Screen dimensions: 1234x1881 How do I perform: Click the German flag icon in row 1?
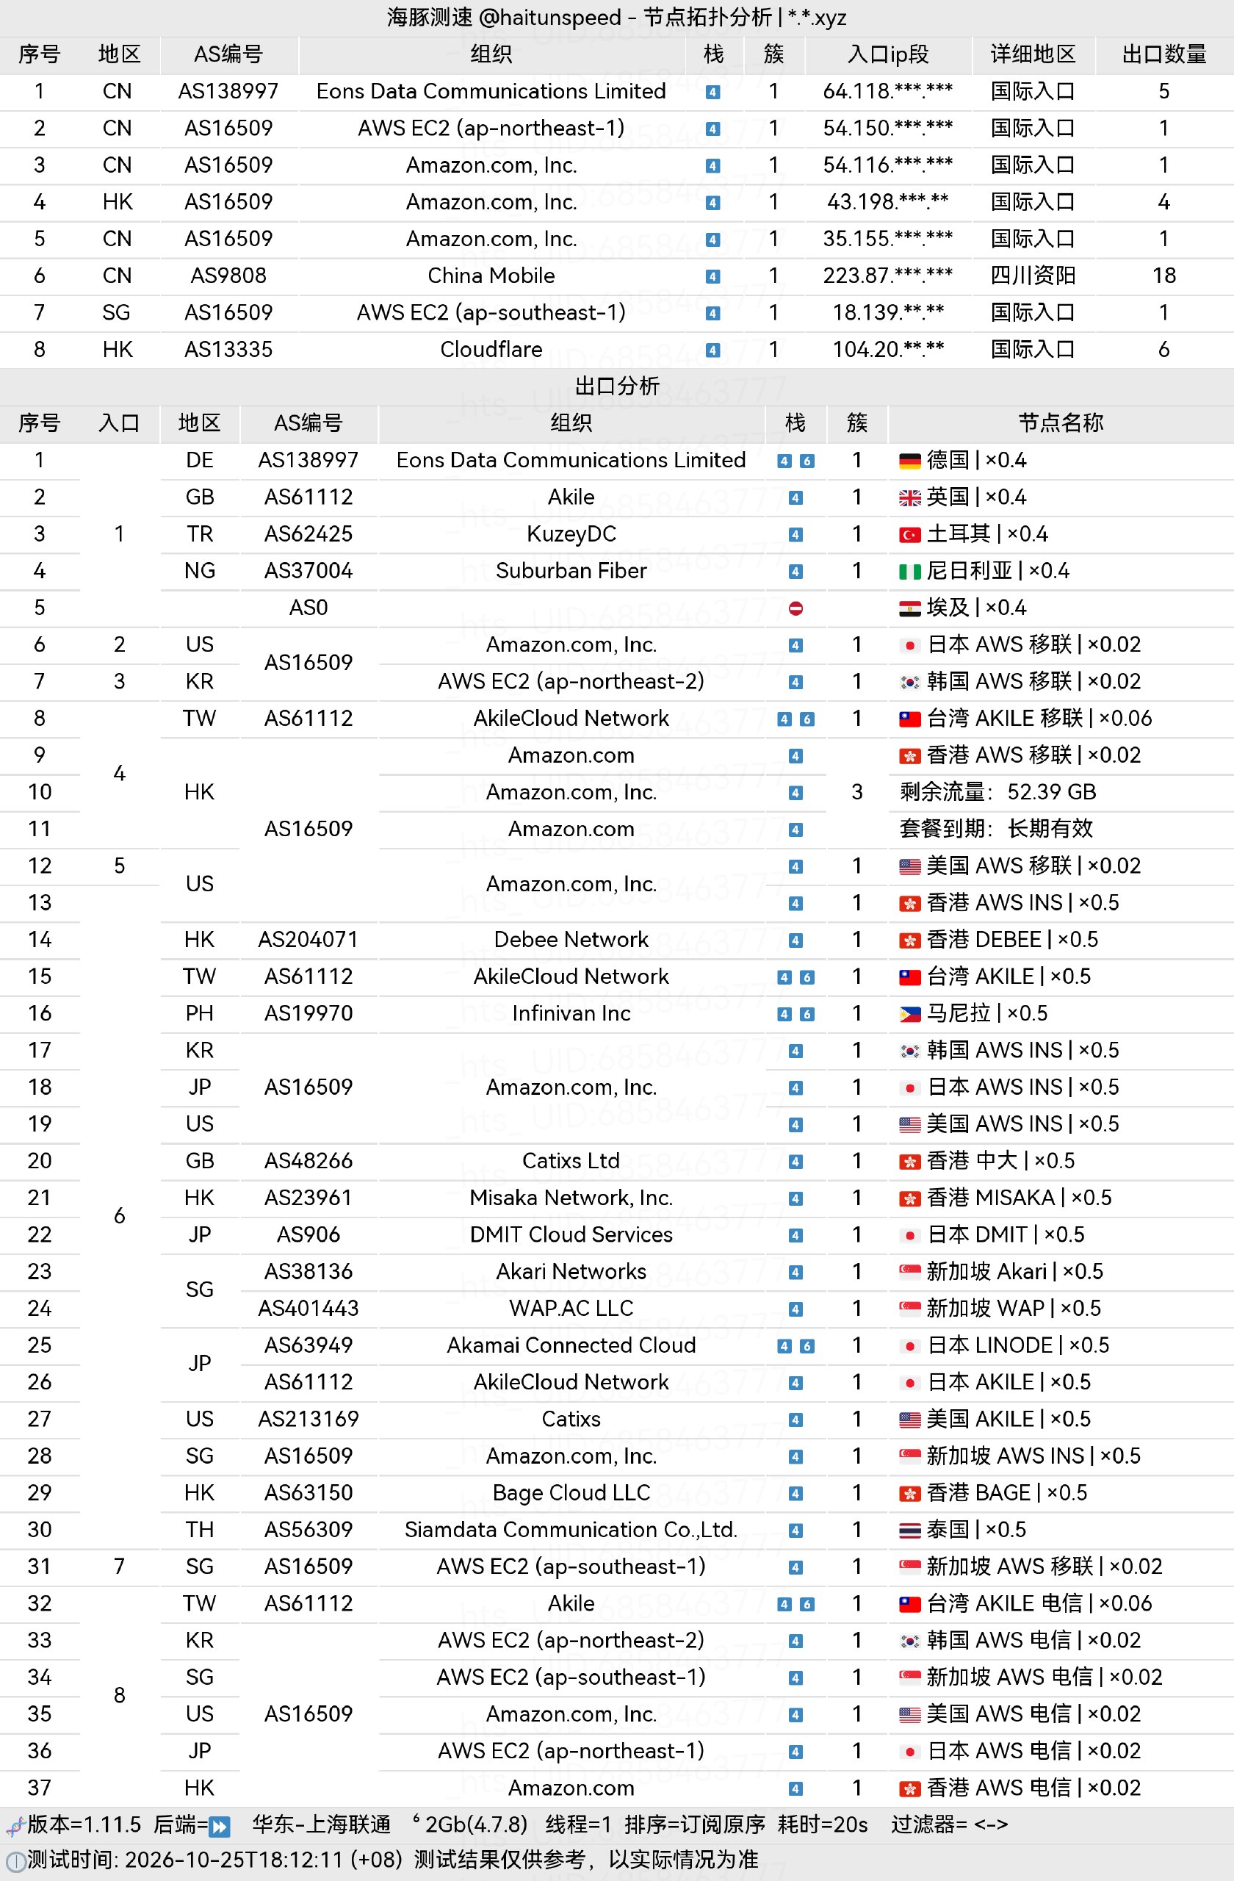click(x=909, y=461)
